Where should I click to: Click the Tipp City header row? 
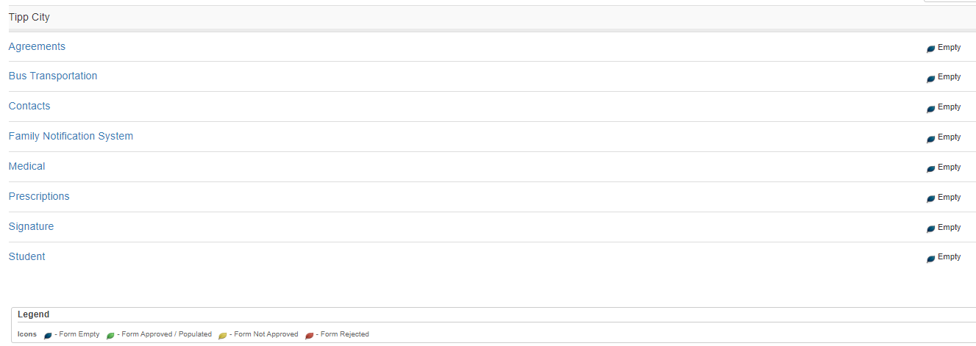(x=492, y=17)
